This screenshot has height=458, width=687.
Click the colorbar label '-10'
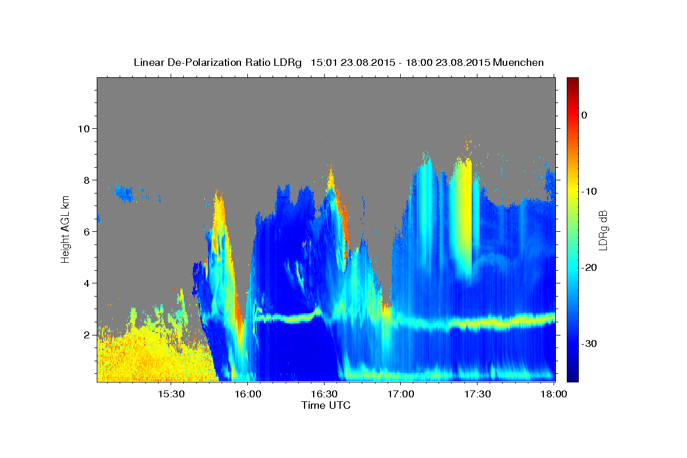[x=590, y=191]
